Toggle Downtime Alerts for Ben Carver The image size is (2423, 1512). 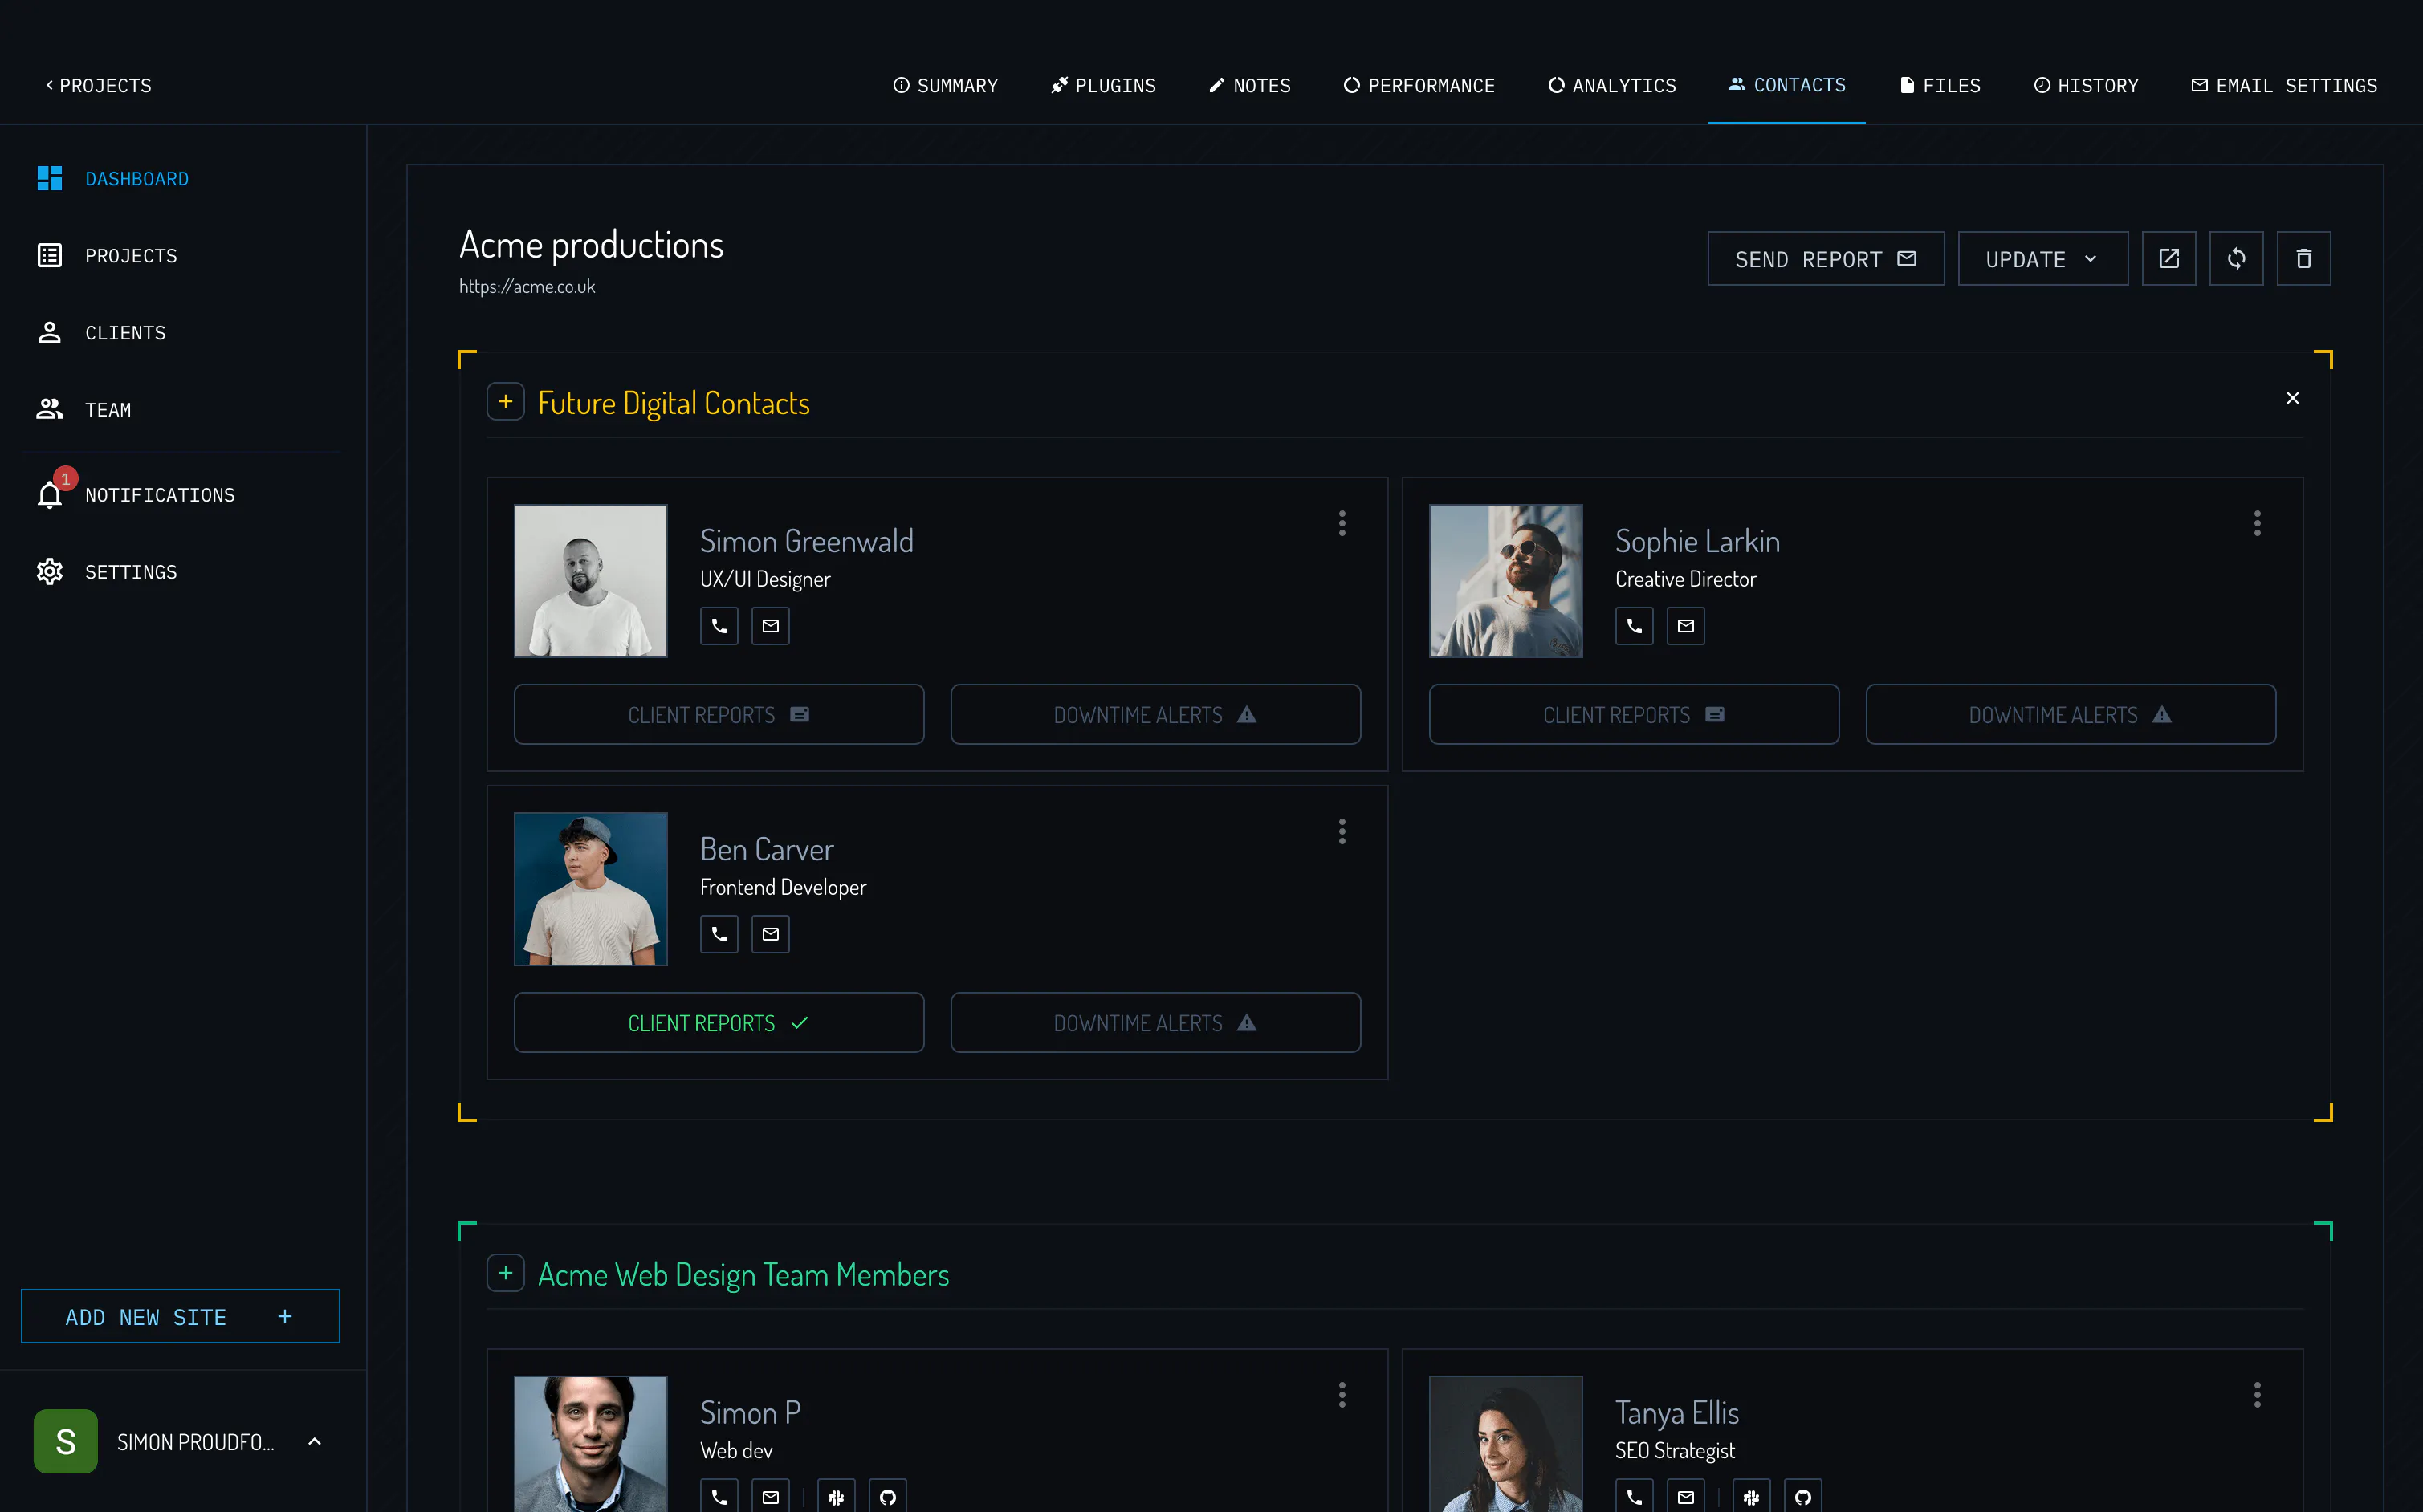click(x=1155, y=1022)
